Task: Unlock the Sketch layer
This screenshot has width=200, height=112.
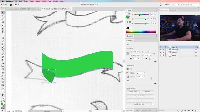Action: tap(163, 55)
